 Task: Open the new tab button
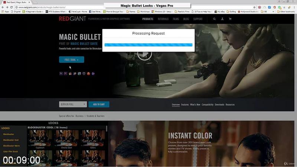[x=35, y=2]
